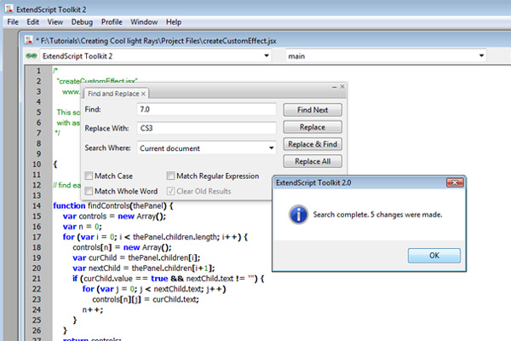Confirm the search complete dialog with OK
Image resolution: width=511 pixels, height=341 pixels.
click(x=434, y=256)
